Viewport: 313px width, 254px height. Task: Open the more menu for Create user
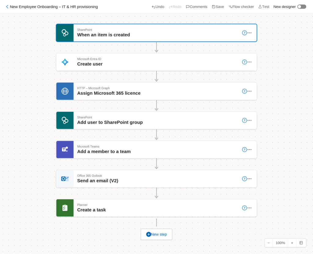pyautogui.click(x=249, y=62)
